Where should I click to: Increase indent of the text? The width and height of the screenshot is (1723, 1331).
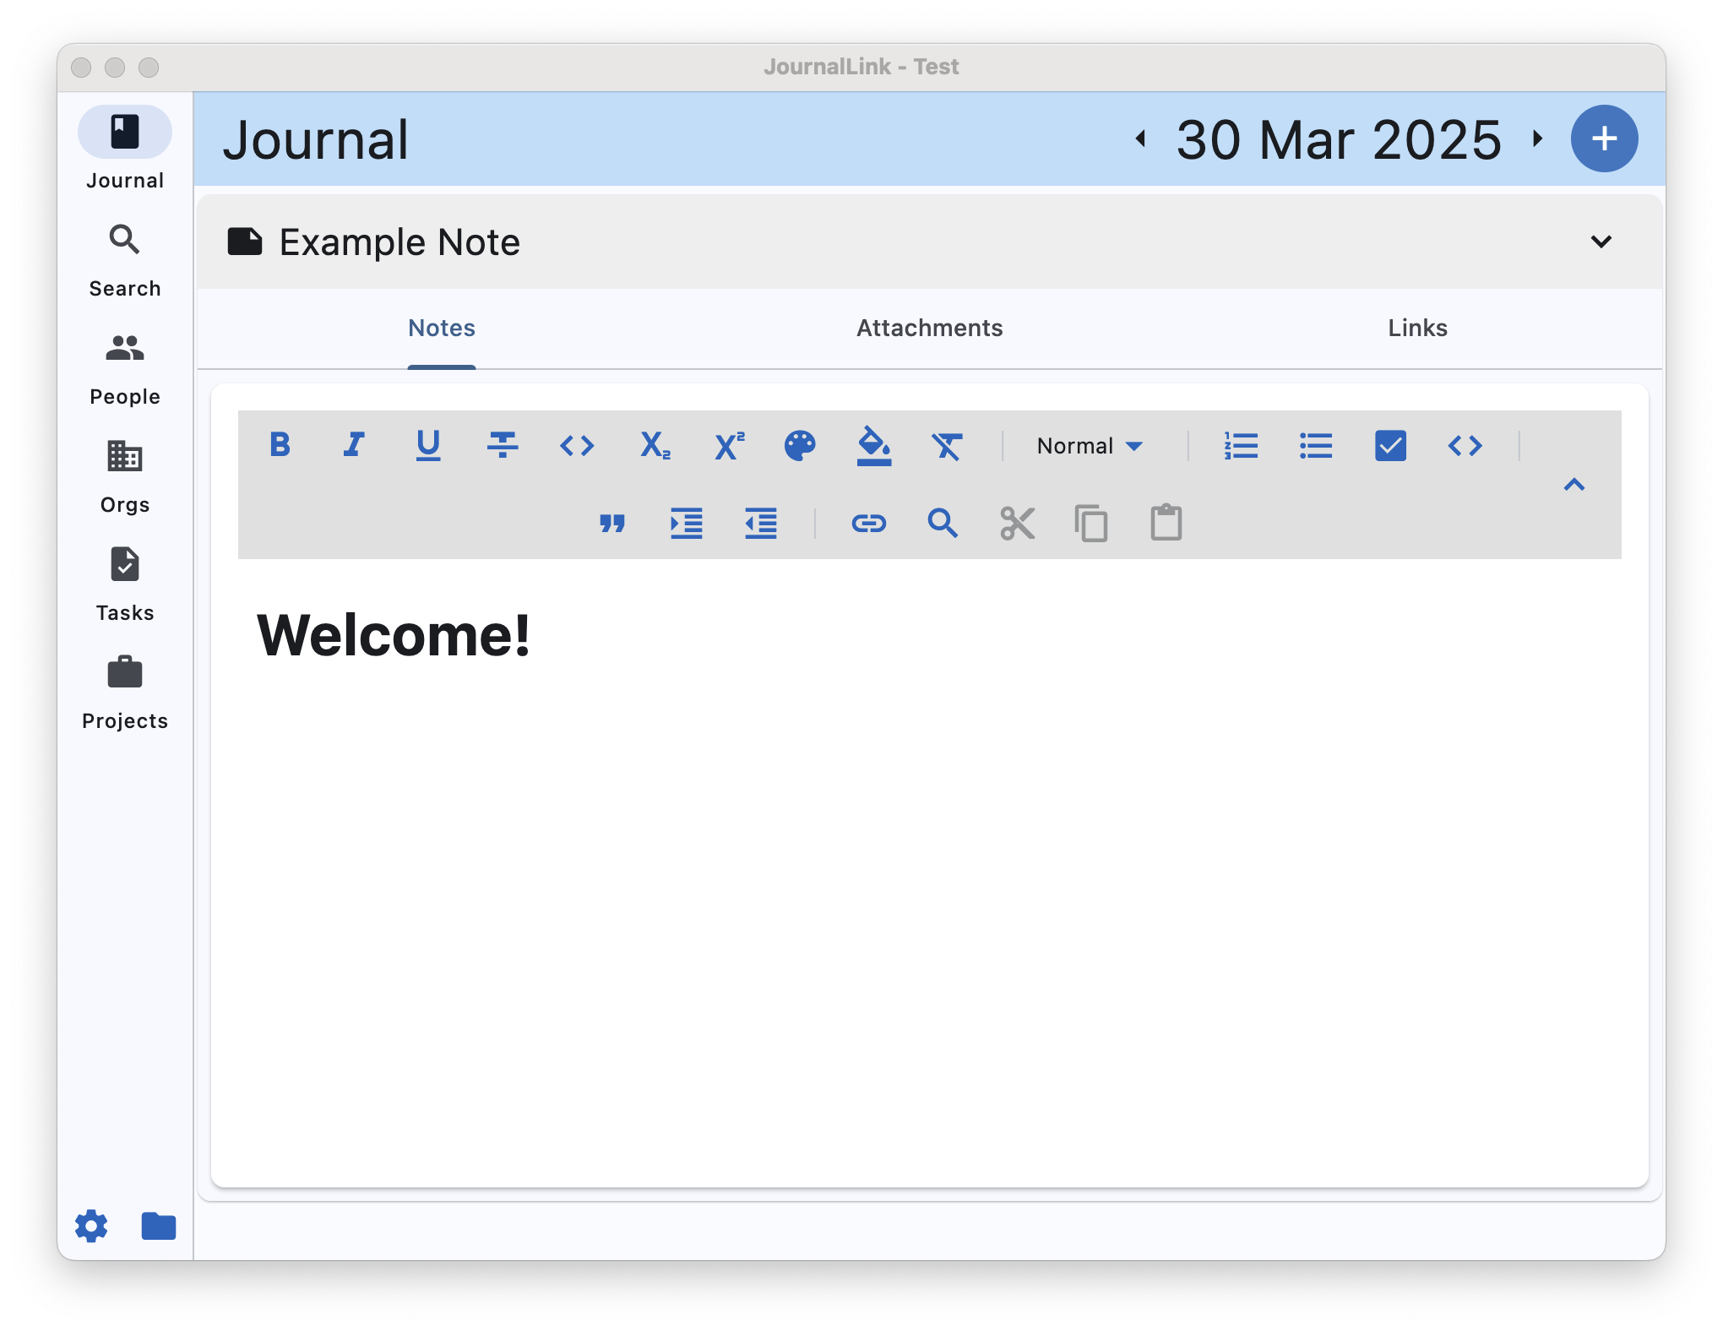pyautogui.click(x=686, y=524)
